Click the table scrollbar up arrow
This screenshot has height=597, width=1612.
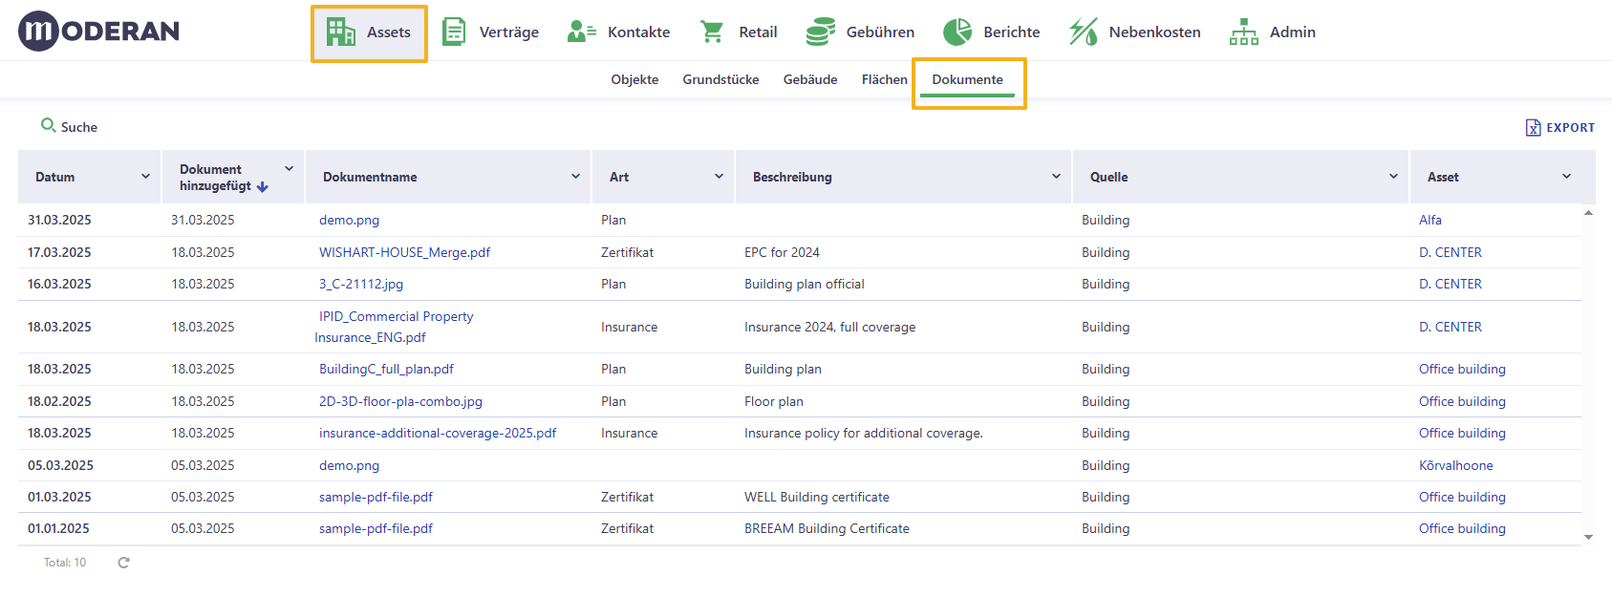pos(1588,213)
